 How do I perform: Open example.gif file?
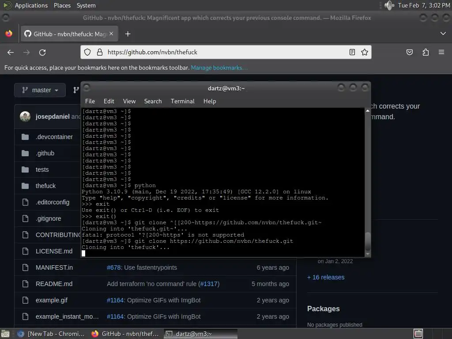(x=51, y=300)
